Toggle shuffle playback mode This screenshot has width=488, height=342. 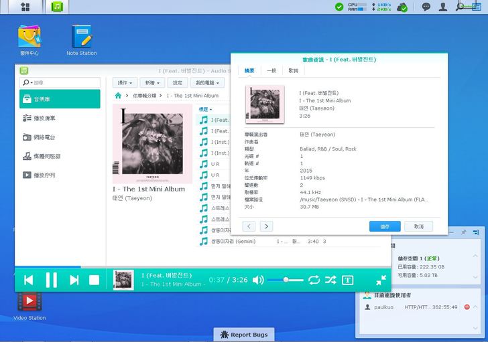(x=330, y=280)
